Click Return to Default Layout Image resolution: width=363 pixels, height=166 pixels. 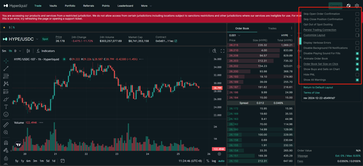(x=318, y=87)
